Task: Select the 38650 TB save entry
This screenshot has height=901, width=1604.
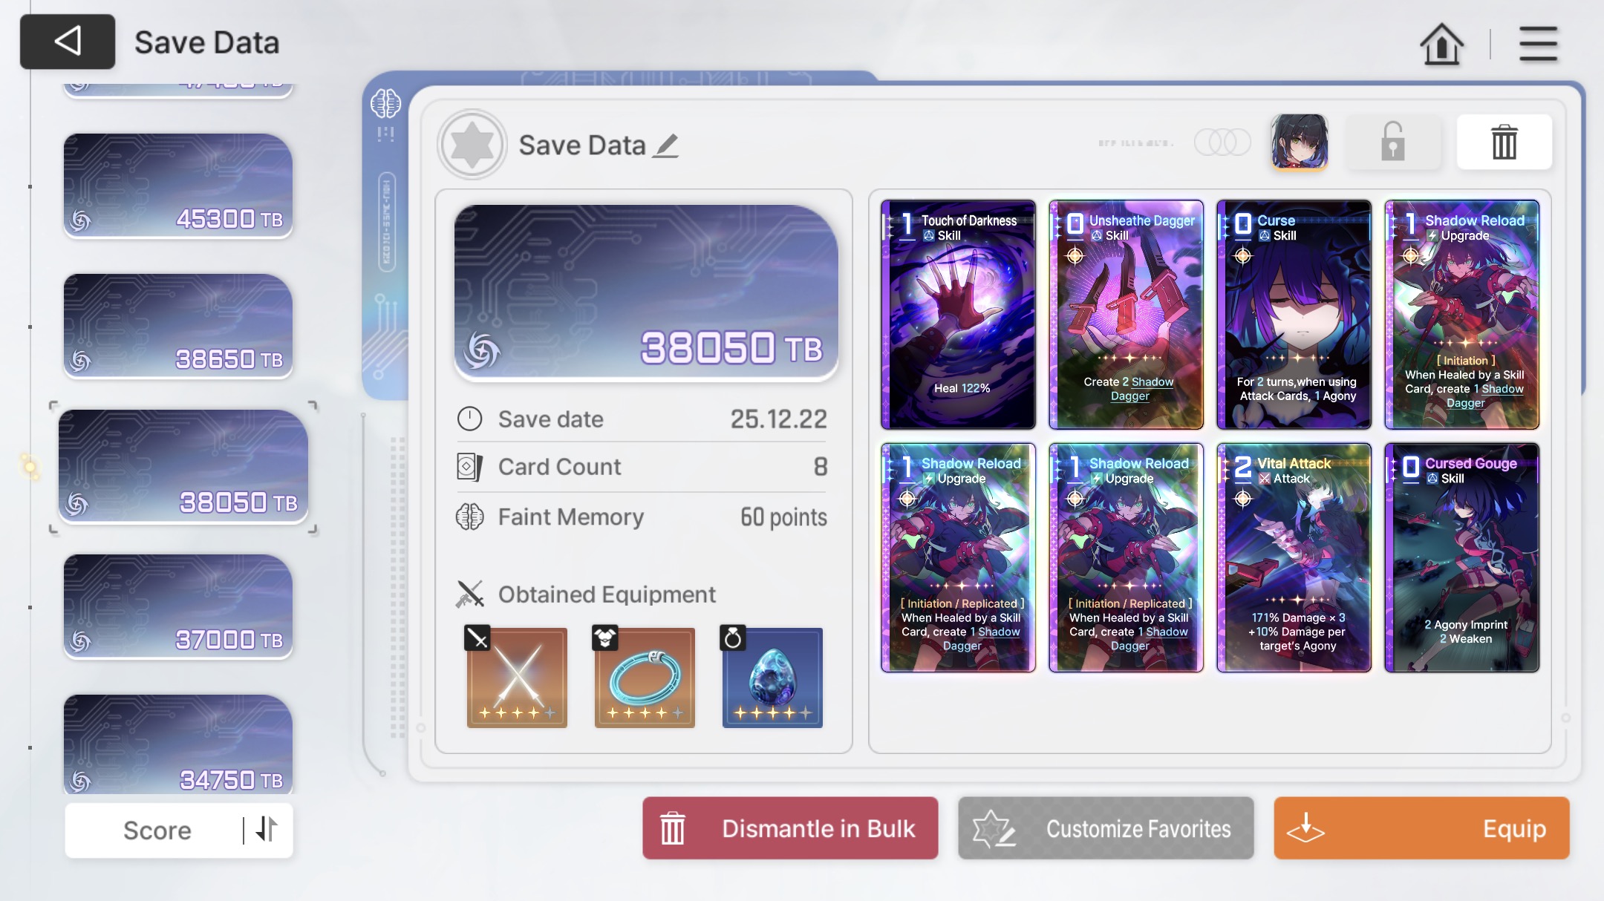Action: [178, 326]
